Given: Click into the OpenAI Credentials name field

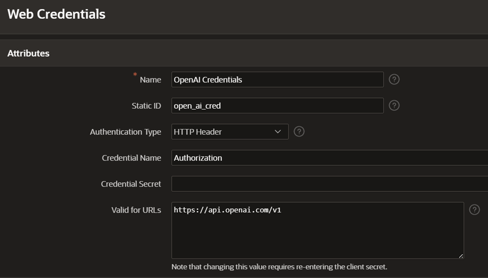Looking at the screenshot, I should tap(277, 80).
